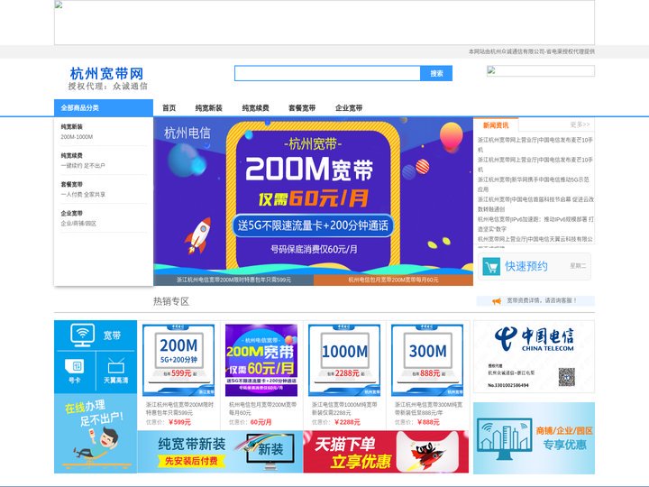Open news item about IPv6加速跑
The image size is (649, 487).
(535, 224)
